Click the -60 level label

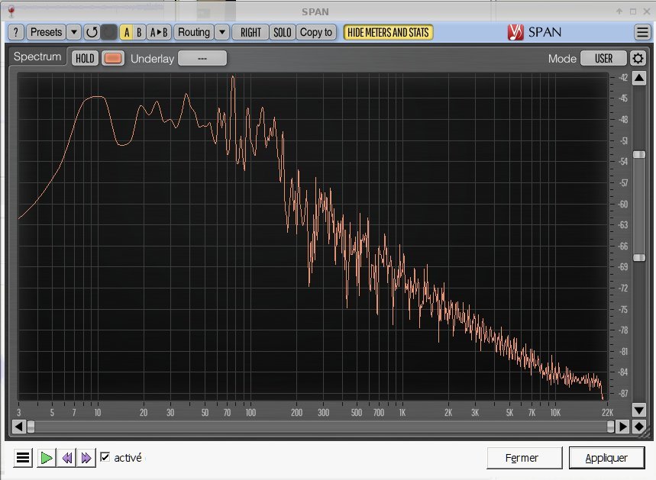(623, 204)
